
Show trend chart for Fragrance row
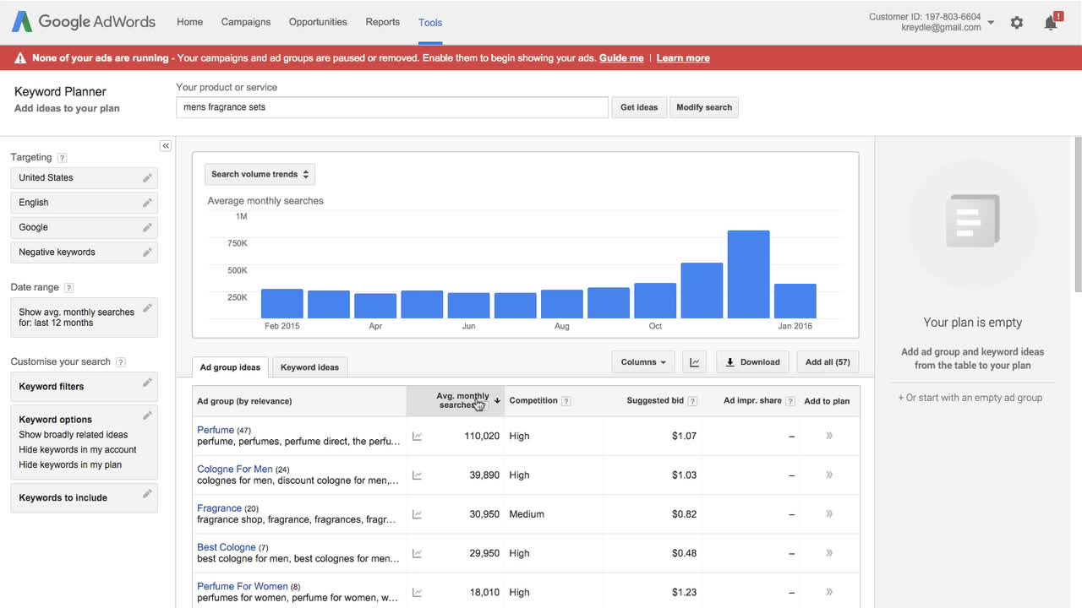click(x=417, y=514)
